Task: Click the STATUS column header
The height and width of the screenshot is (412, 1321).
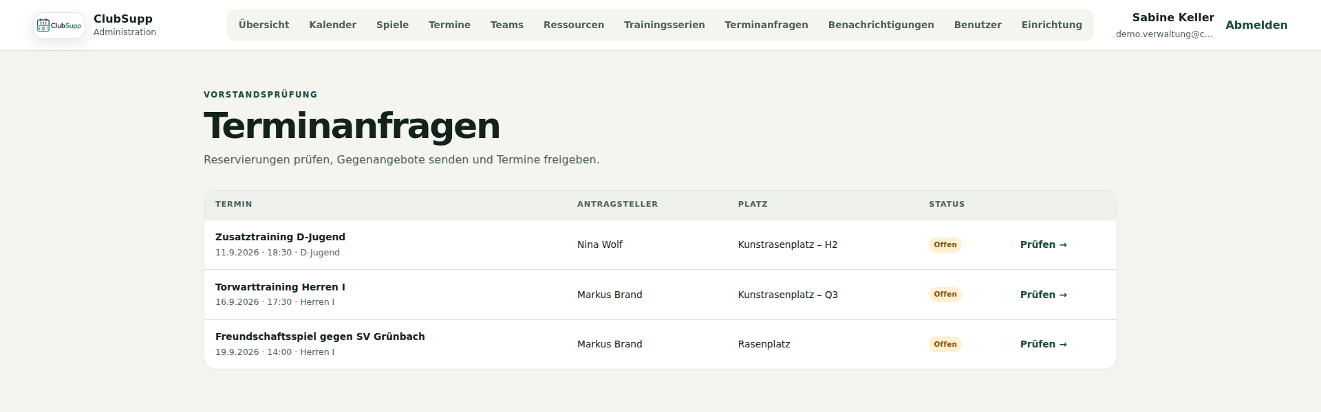Action: coord(947,204)
